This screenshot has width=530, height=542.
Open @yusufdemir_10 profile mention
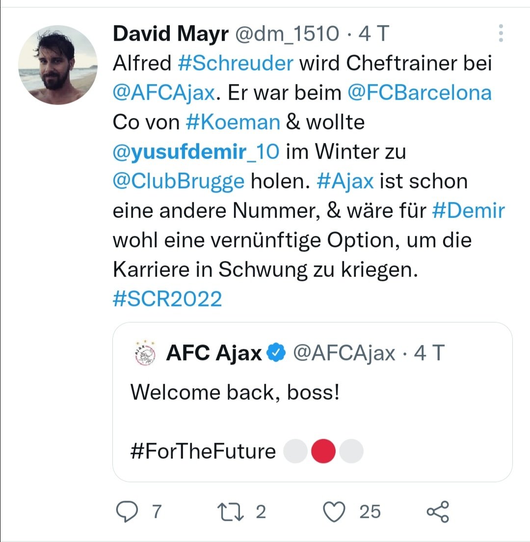click(196, 152)
